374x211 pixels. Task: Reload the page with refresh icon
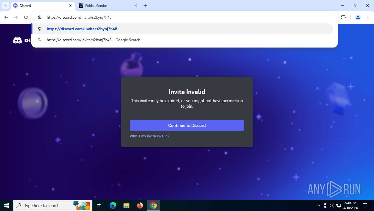[x=26, y=17]
